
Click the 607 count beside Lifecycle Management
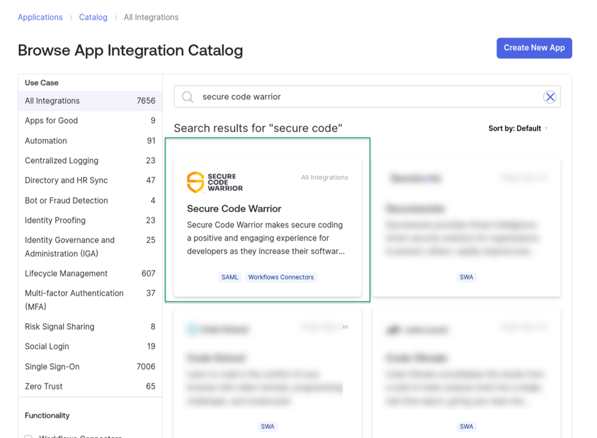tap(148, 273)
